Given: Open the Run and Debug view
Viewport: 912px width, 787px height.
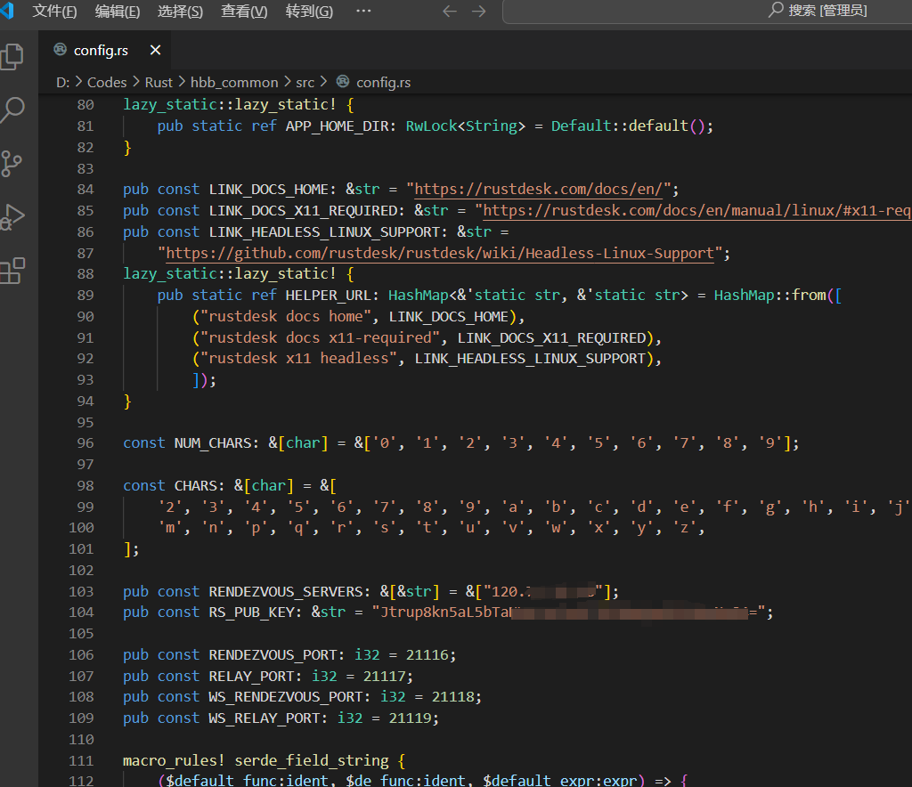Looking at the screenshot, I should coord(12,217).
